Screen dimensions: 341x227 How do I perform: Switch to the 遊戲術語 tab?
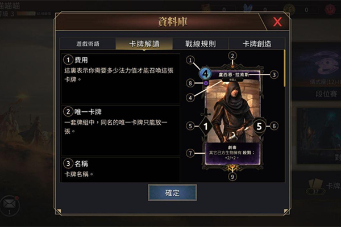point(88,44)
